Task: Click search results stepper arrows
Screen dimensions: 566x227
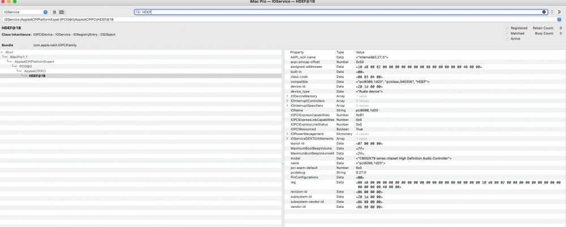Action: point(551,12)
